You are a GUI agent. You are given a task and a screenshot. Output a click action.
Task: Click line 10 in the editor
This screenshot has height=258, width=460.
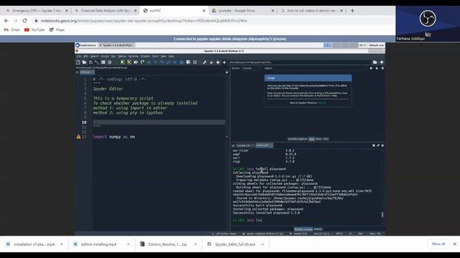pos(159,123)
